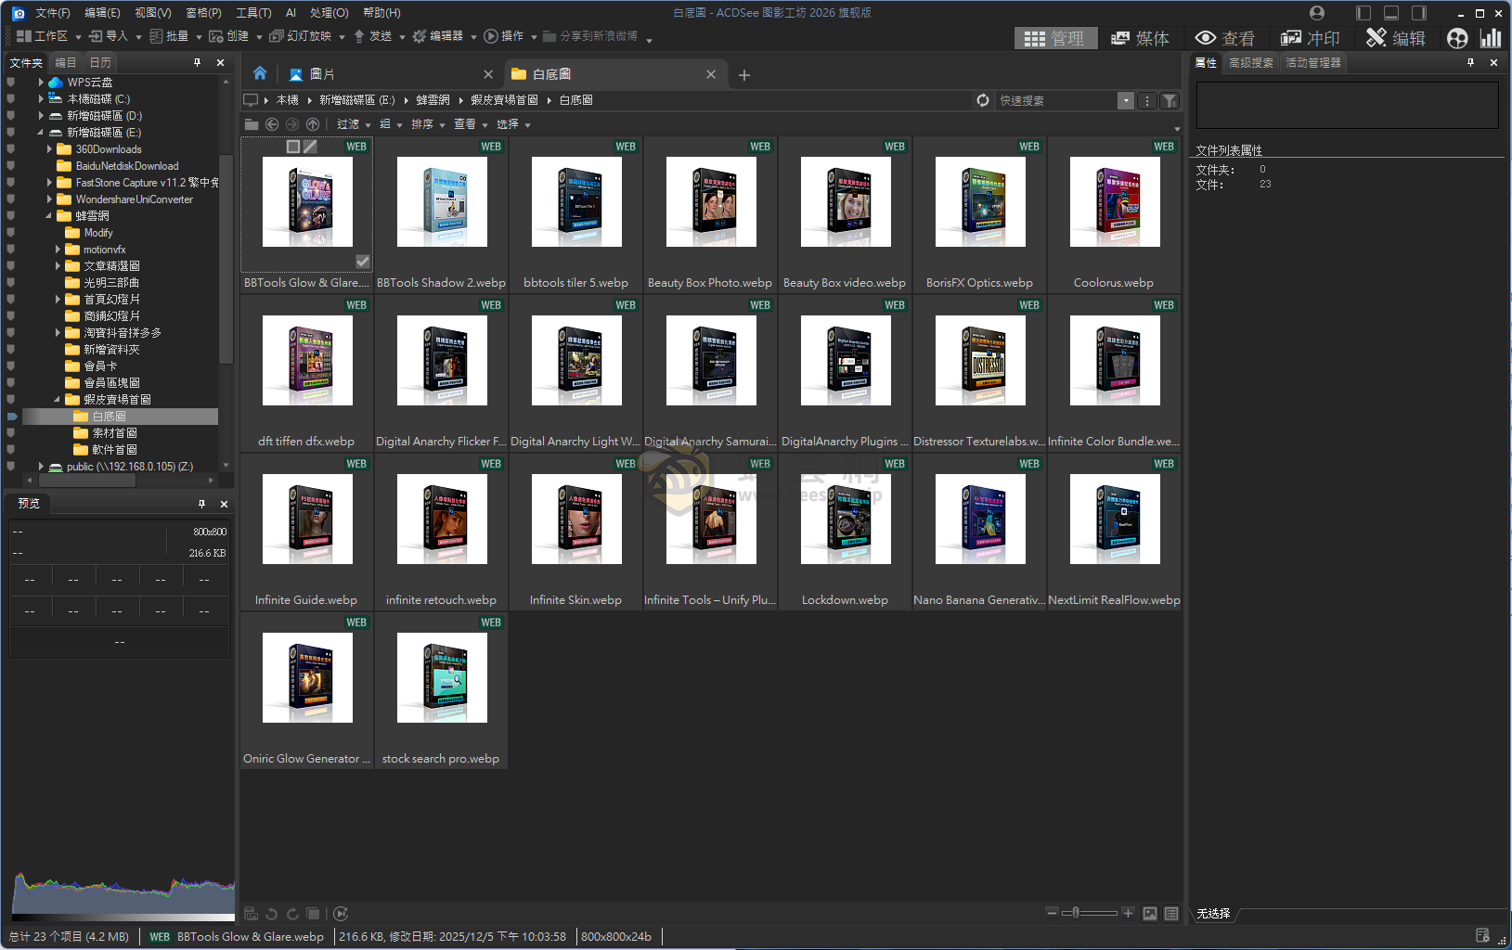1512x950 pixels.
Task: Click the rotate left icon in bottom toolbar
Action: (272, 914)
